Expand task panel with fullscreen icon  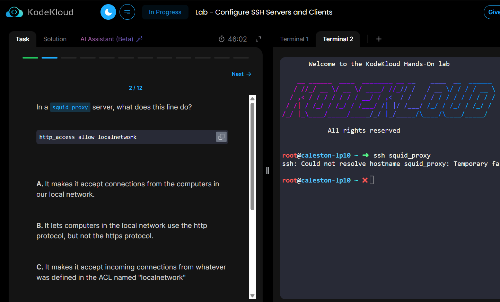[258, 39]
